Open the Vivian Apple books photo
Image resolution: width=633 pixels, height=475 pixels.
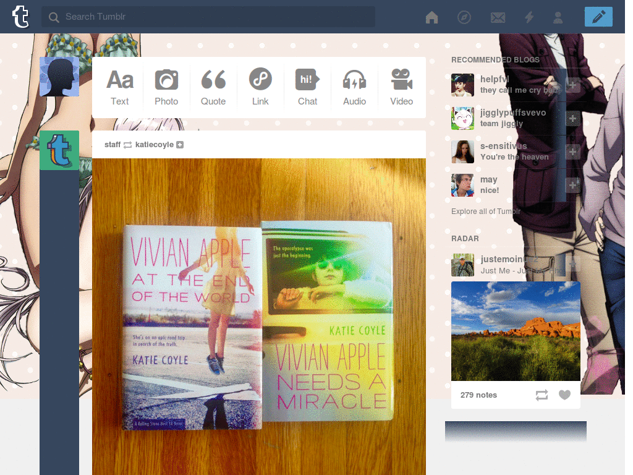pyautogui.click(x=259, y=317)
